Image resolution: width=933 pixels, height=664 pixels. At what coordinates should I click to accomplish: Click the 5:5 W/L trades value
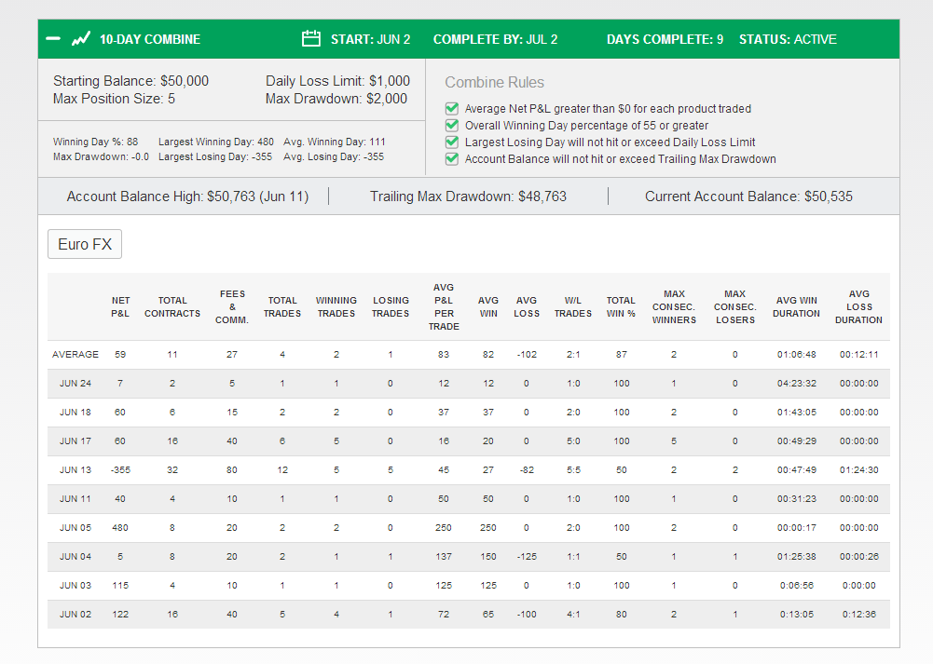[573, 469]
